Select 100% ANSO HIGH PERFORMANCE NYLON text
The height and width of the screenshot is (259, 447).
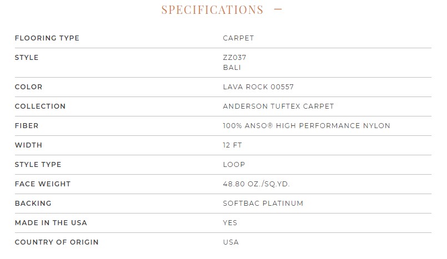pyautogui.click(x=307, y=125)
